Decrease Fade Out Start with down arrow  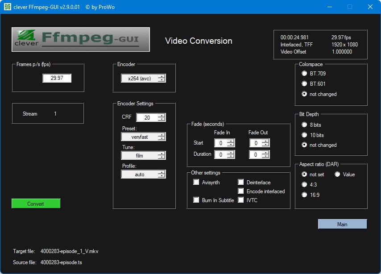(x=266, y=145)
